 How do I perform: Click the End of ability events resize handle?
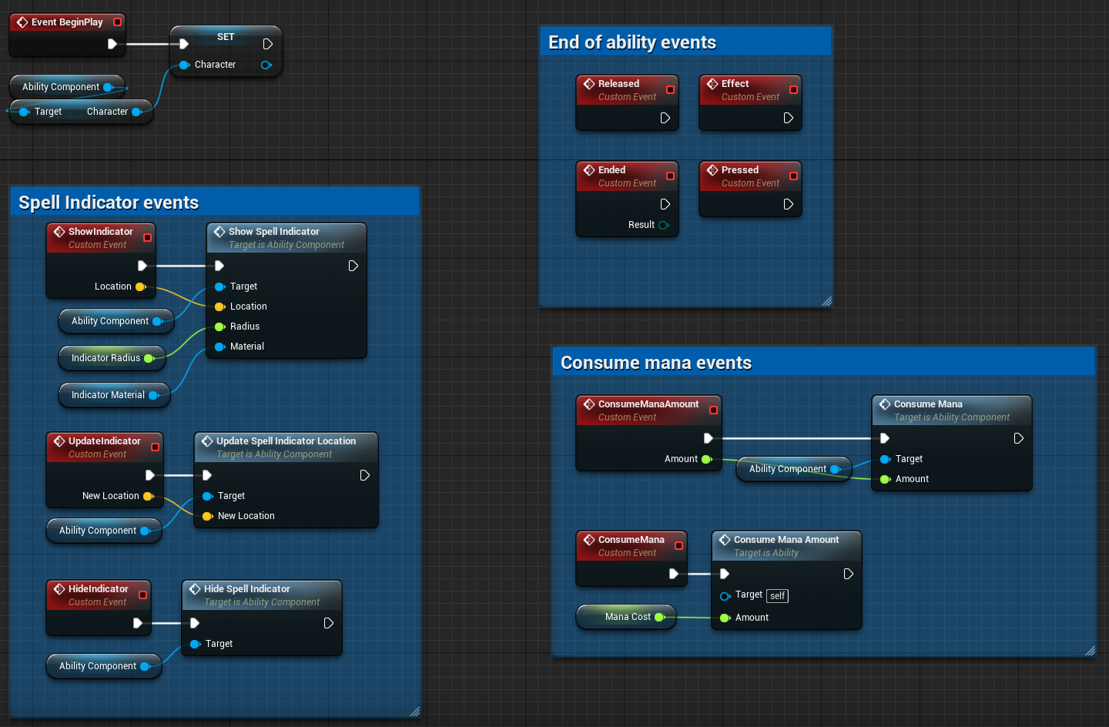click(826, 301)
